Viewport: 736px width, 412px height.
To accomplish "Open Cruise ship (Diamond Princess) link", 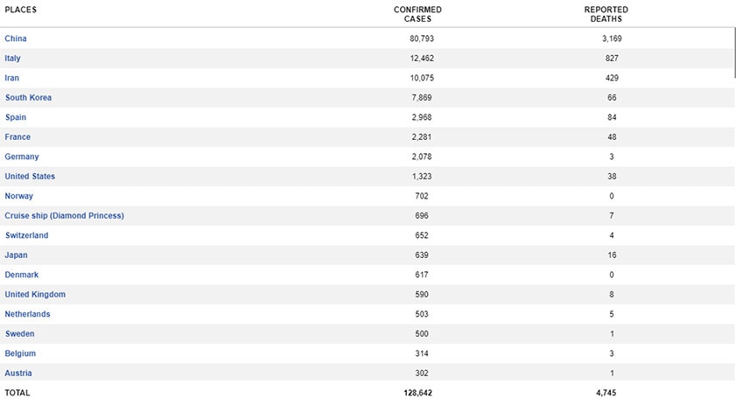I will pyautogui.click(x=65, y=216).
